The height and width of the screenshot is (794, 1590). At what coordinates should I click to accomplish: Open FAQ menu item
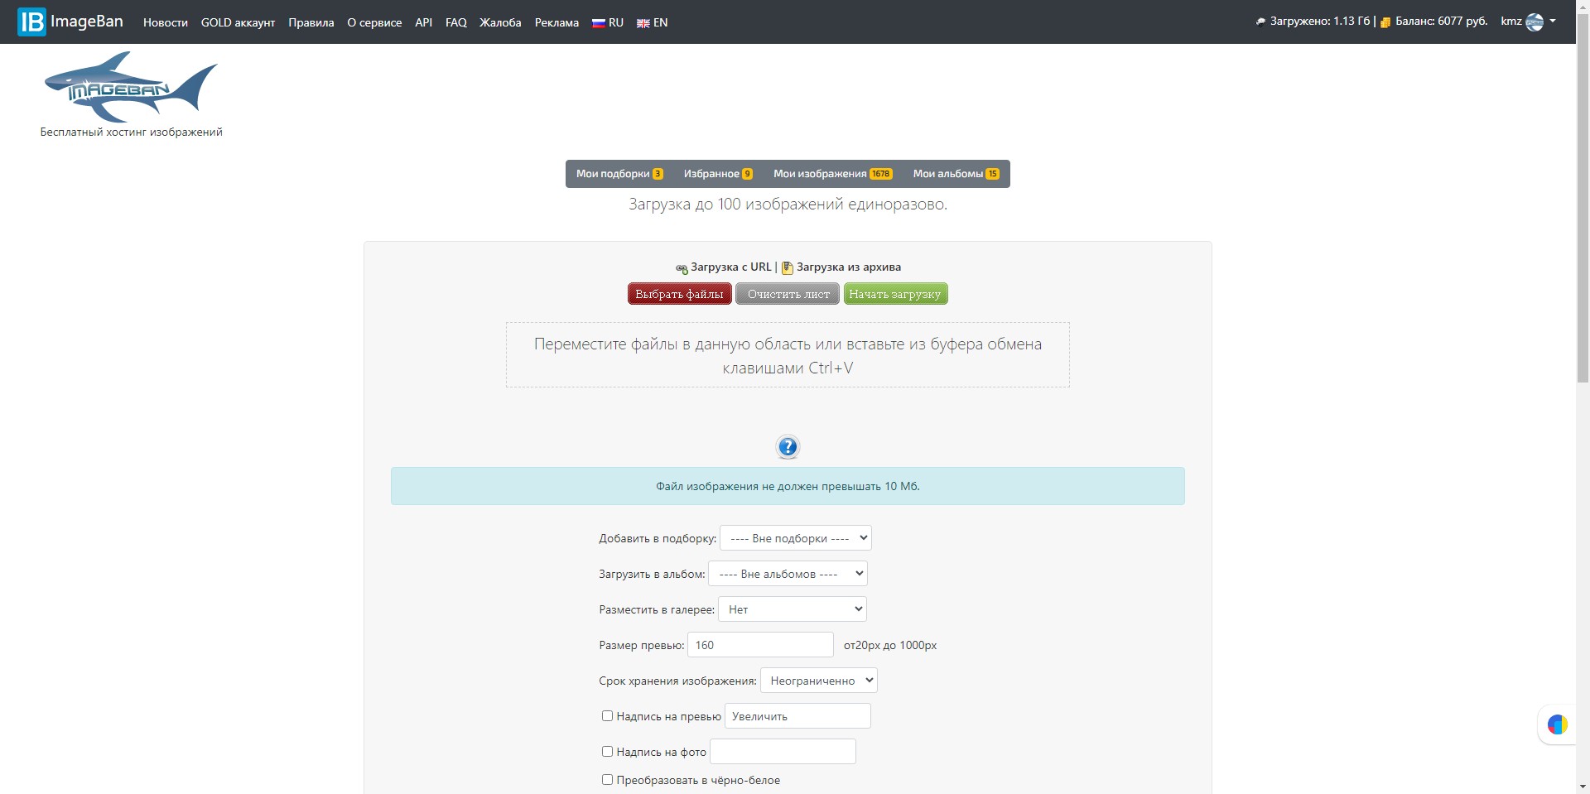(x=456, y=22)
